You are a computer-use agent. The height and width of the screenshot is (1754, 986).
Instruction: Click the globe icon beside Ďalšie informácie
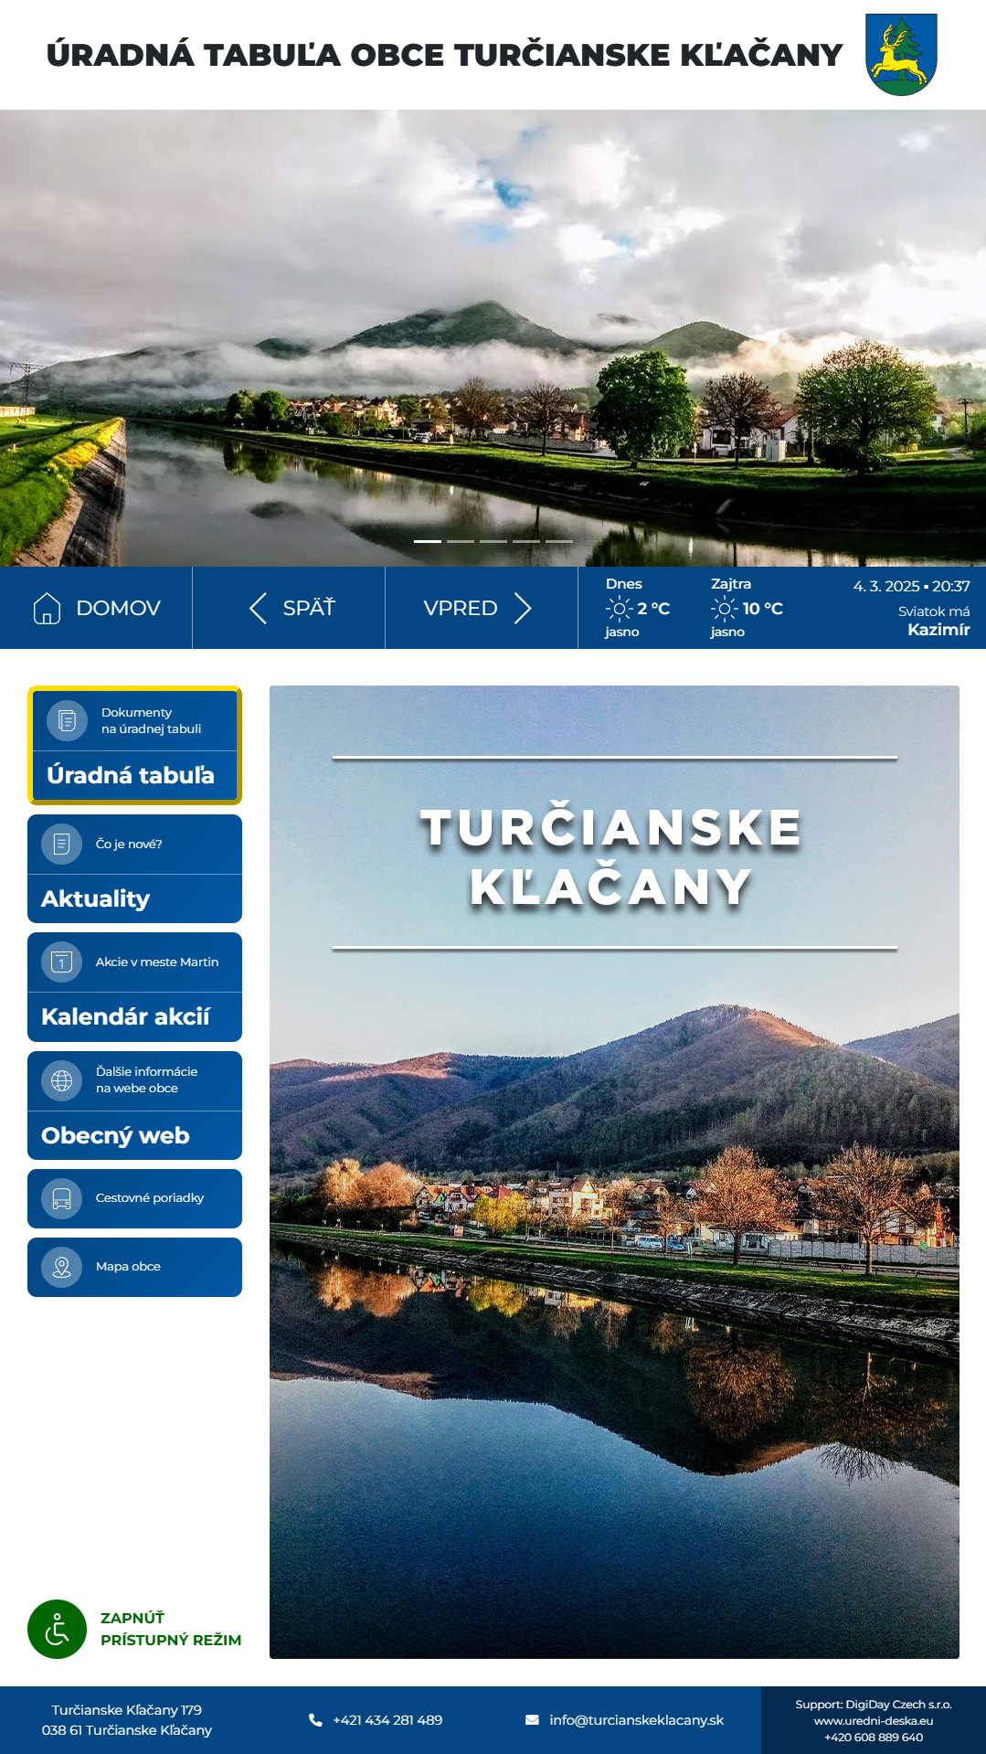[61, 1080]
